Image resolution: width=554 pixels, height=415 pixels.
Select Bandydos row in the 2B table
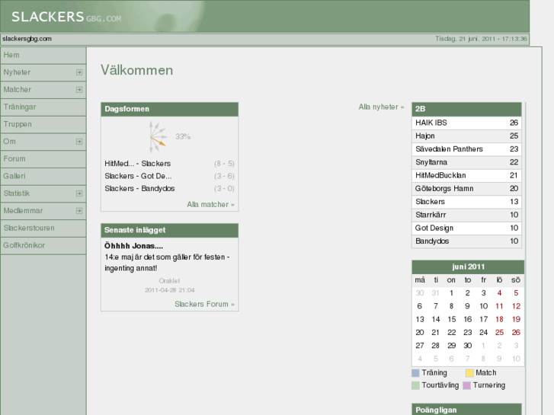point(466,241)
